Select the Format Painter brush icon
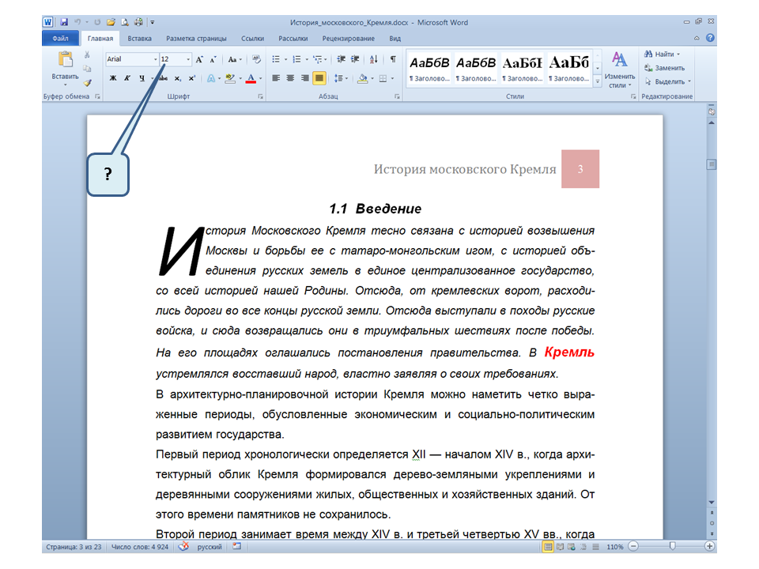Image resolution: width=759 pixels, height=569 pixels. coord(88,82)
